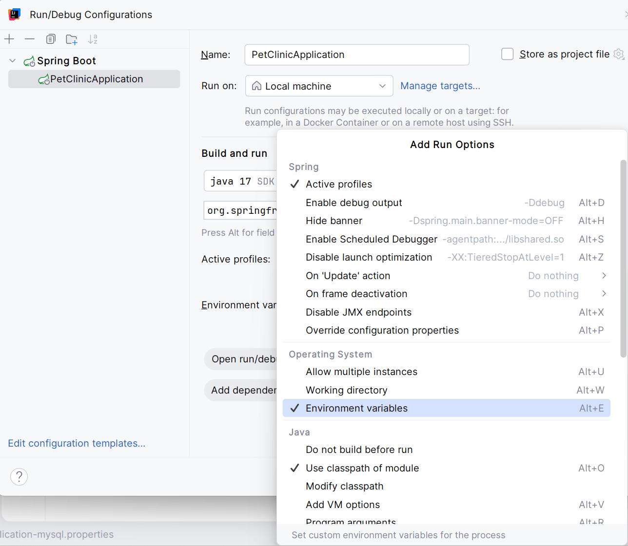Click home icon in Run on dropdown

coord(256,86)
